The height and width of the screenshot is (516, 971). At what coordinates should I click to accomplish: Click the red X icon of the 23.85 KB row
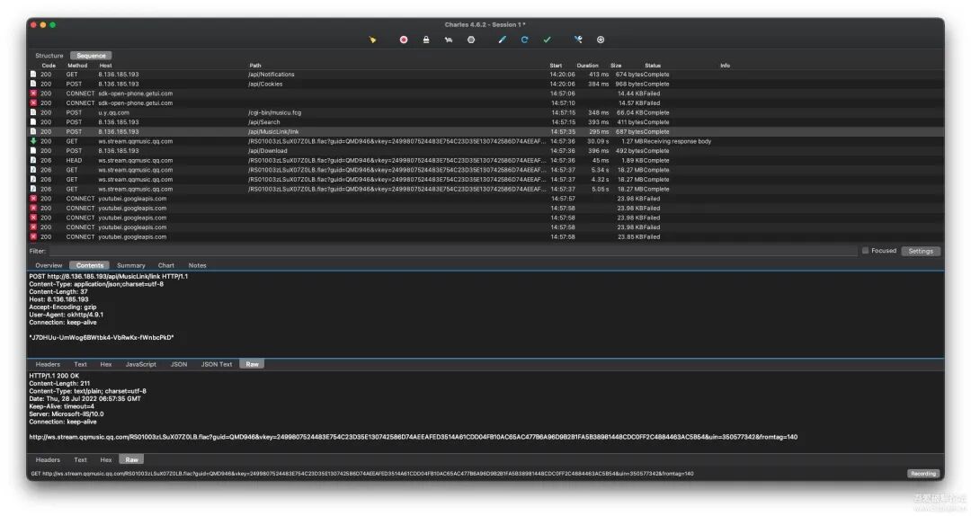[33, 236]
